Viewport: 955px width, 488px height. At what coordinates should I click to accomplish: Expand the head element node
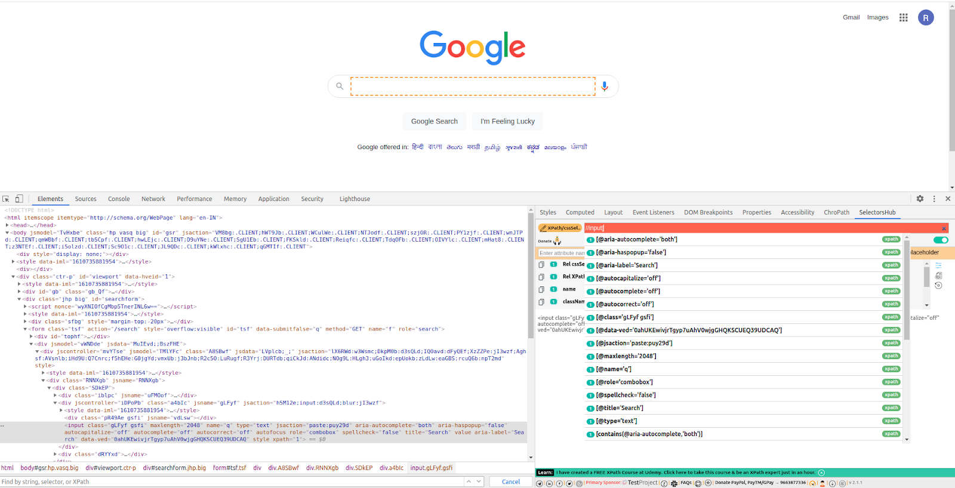click(7, 225)
